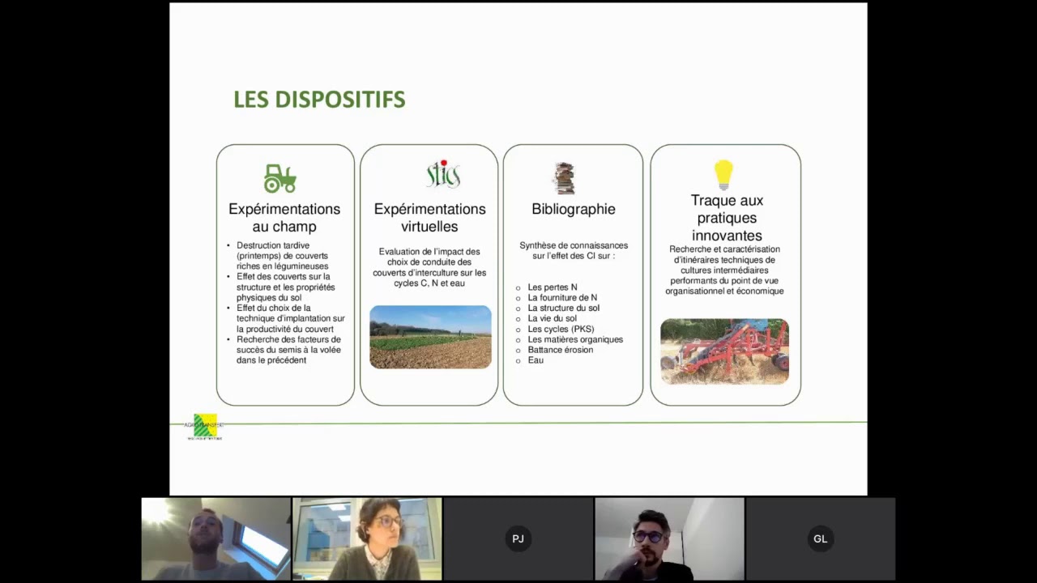Click the Les matières organiques bullet item
This screenshot has height=583, width=1037.
(574, 339)
